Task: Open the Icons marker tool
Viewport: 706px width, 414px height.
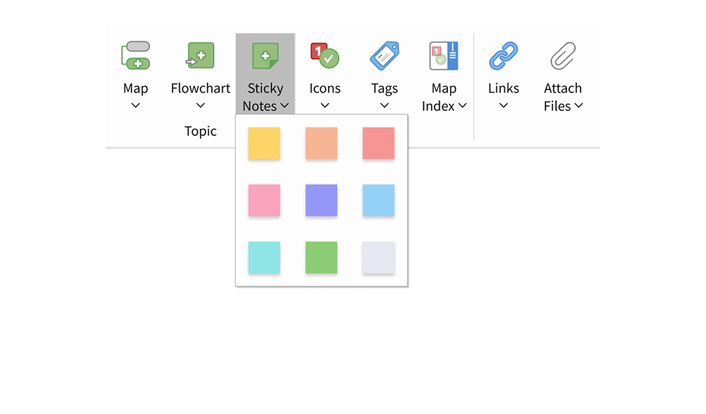Action: [x=325, y=56]
